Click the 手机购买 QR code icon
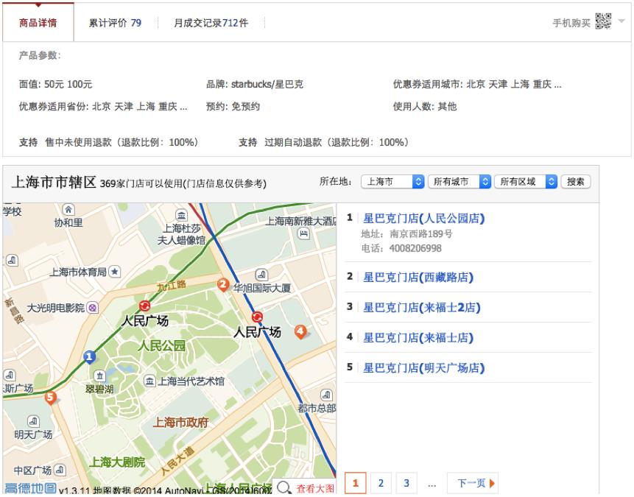634x497 pixels. (603, 21)
